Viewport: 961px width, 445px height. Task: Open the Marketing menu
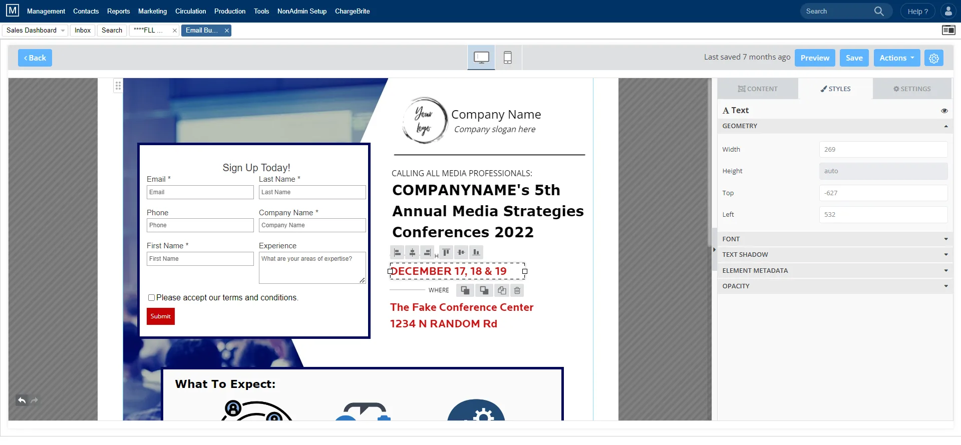[x=152, y=11]
